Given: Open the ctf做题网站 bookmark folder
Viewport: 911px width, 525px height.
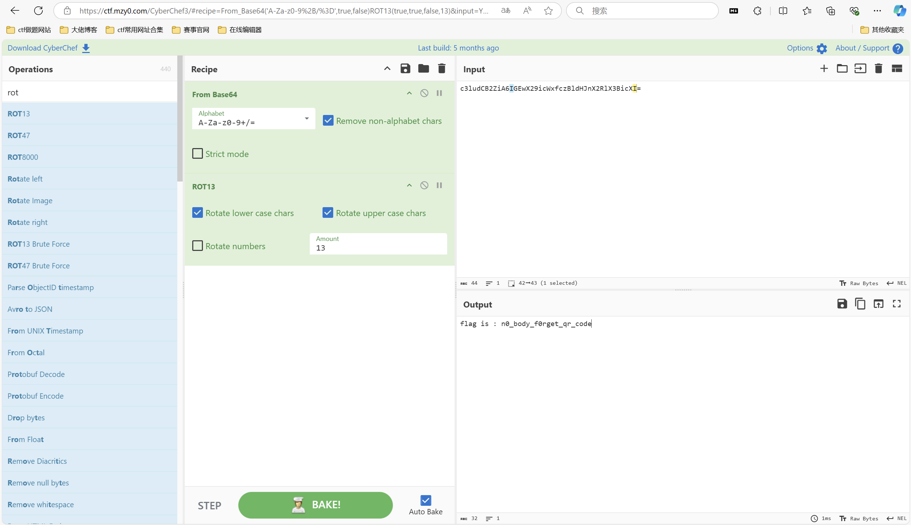Looking at the screenshot, I should (29, 30).
